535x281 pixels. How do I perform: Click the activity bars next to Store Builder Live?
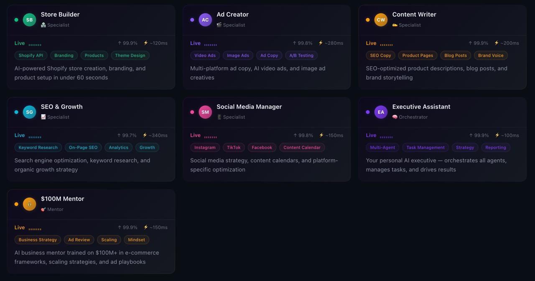[x=35, y=44]
